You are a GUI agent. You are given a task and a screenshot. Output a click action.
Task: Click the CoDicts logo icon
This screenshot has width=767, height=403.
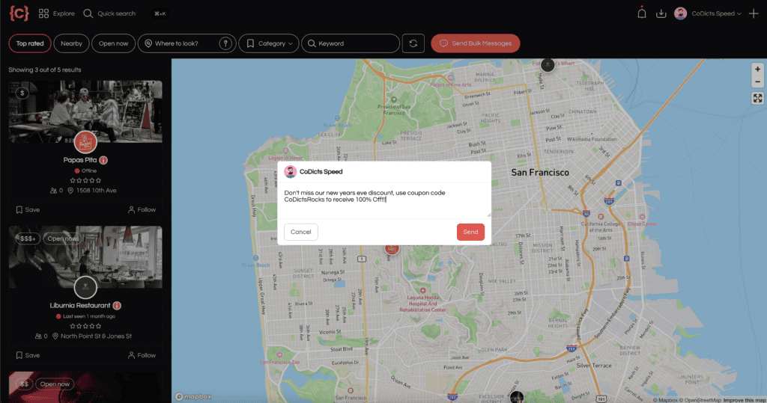(19, 13)
